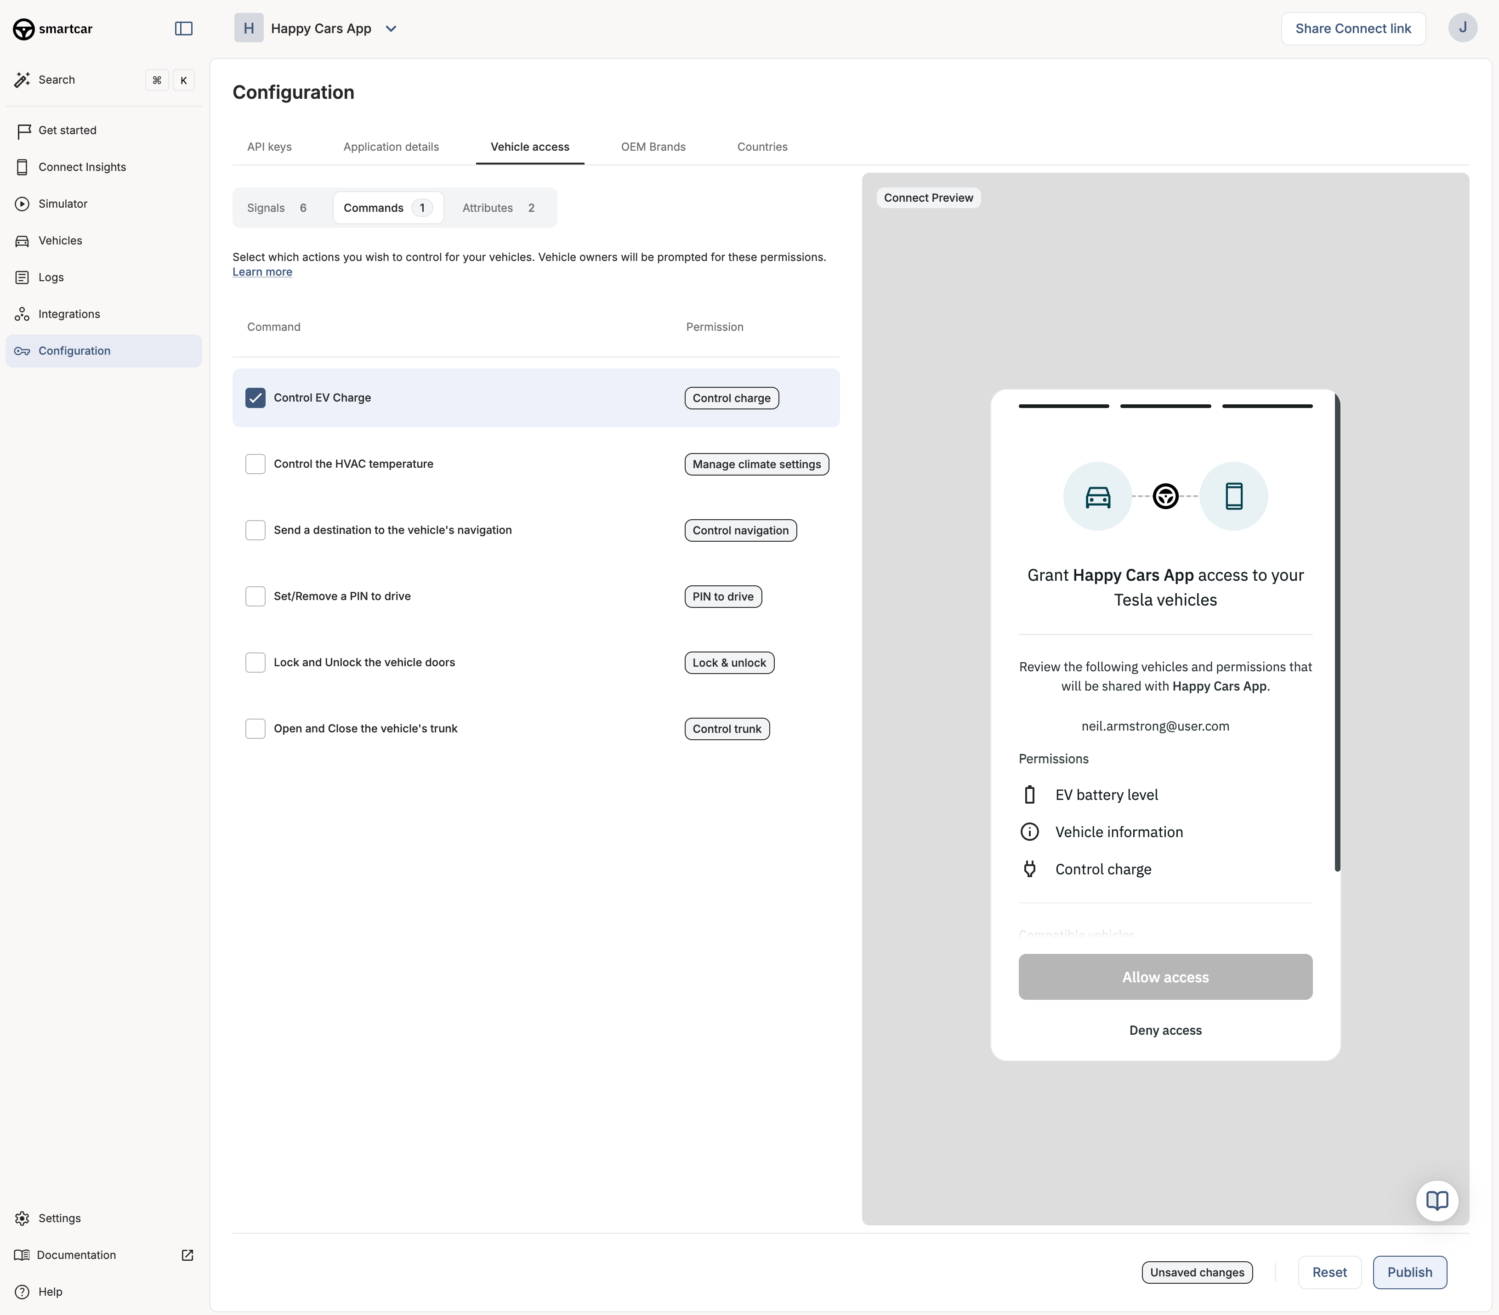Switch to the Signals sub-tab
The image size is (1499, 1315).
coord(277,208)
